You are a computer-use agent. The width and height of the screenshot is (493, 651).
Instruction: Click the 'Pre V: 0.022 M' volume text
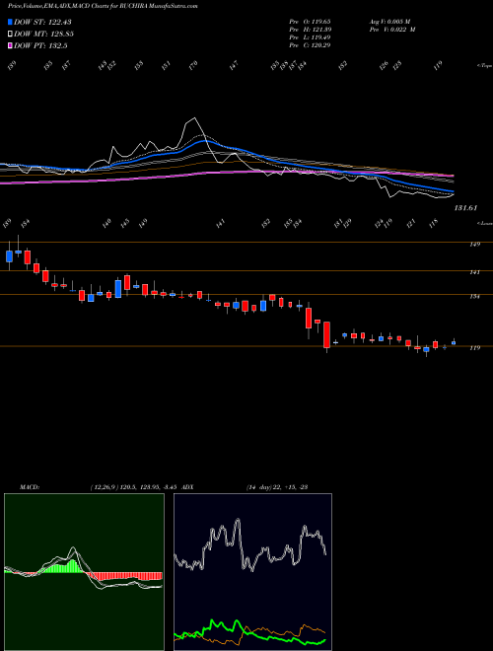click(x=391, y=29)
